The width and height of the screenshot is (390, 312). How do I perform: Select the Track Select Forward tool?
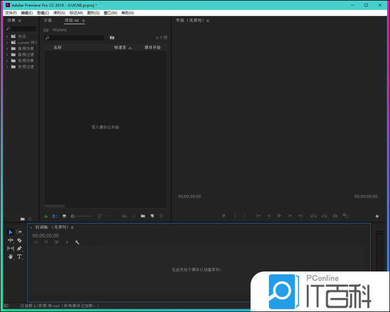tap(19, 232)
